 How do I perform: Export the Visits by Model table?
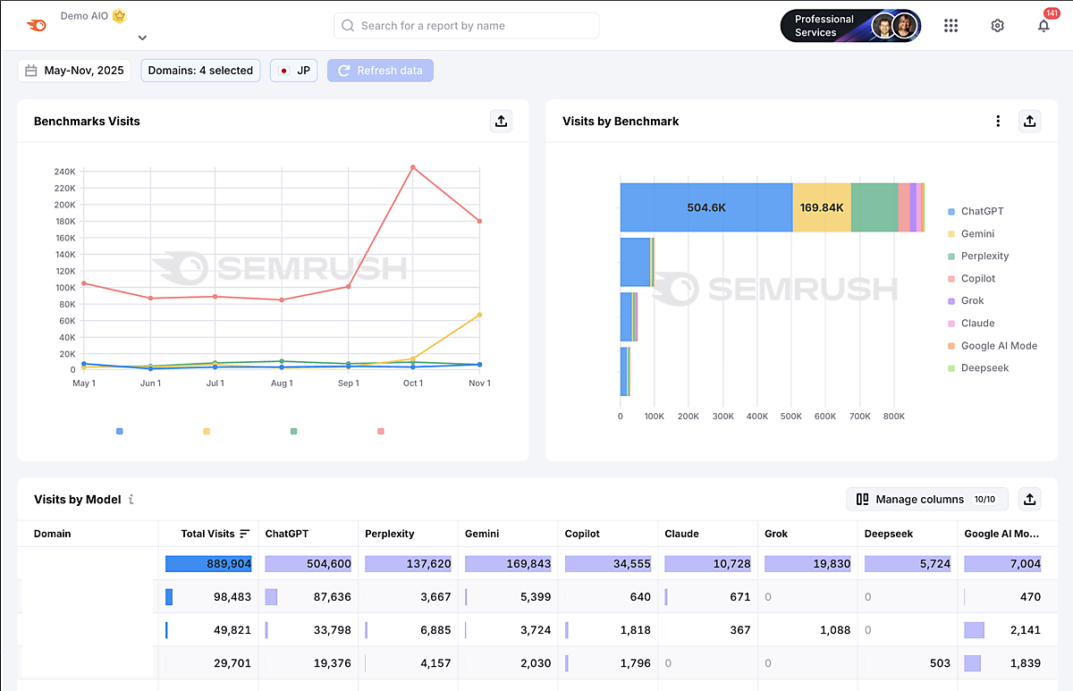click(1030, 500)
